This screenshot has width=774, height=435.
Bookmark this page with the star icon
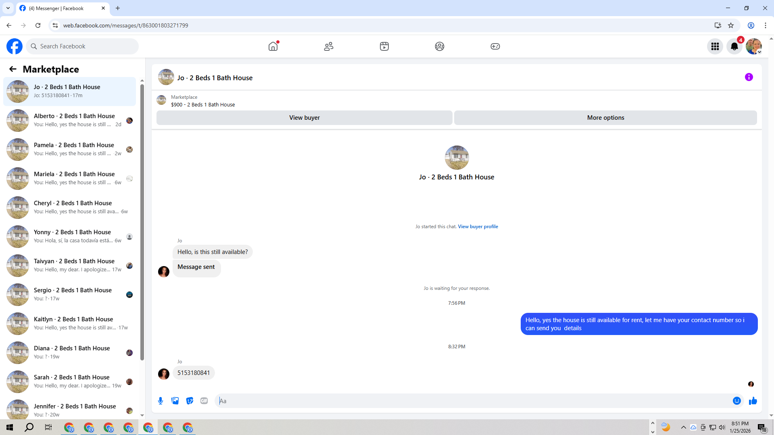coord(731,25)
